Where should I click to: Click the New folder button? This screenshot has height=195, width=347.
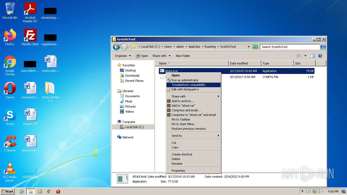tap(183, 56)
